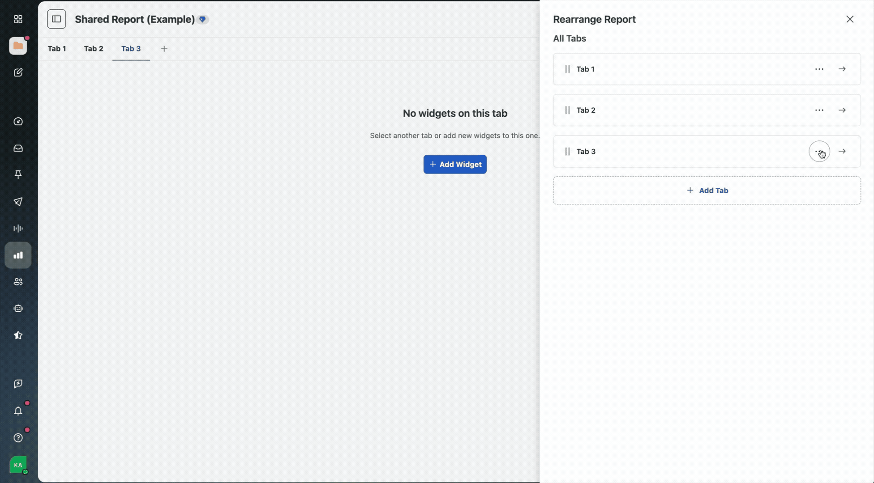Screen dimensions: 874x483
Task: Open the help question mark icon
Action: pyautogui.click(x=18, y=438)
